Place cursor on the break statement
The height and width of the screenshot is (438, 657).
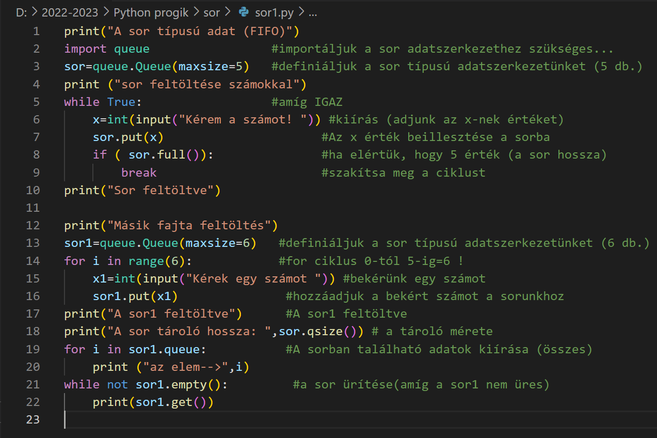coord(139,173)
